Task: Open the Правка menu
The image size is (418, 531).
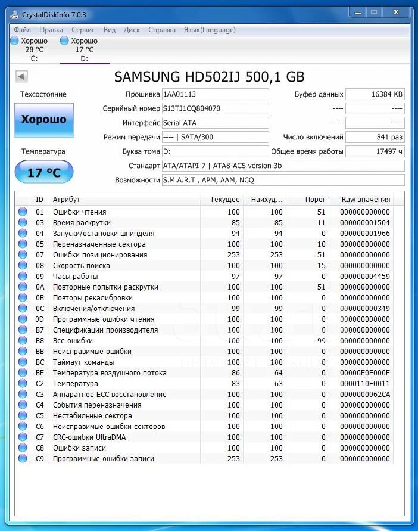Action: point(51,30)
